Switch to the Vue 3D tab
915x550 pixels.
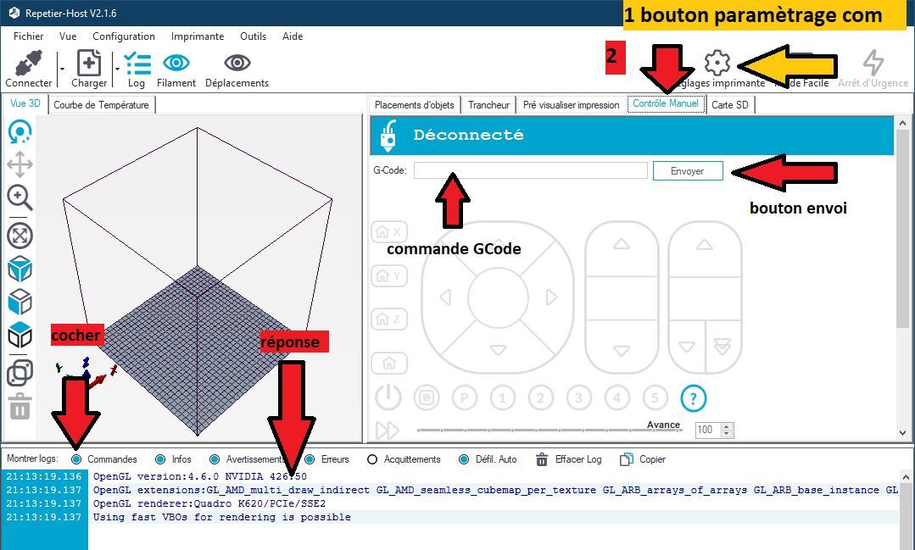click(x=25, y=104)
